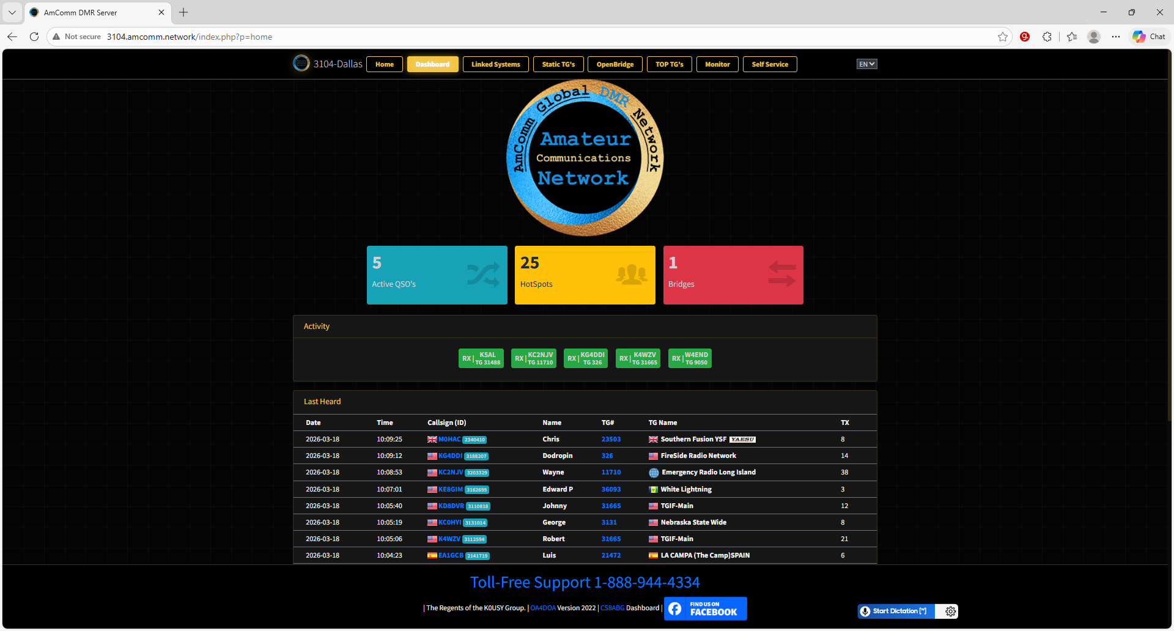The width and height of the screenshot is (1174, 631).
Task: Open the browser profile avatar
Action: (1094, 37)
